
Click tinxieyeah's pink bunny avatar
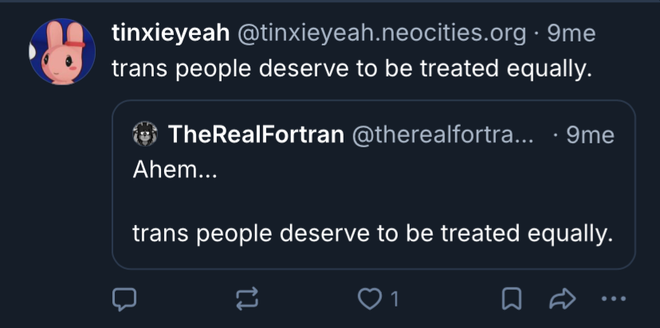tap(62, 51)
